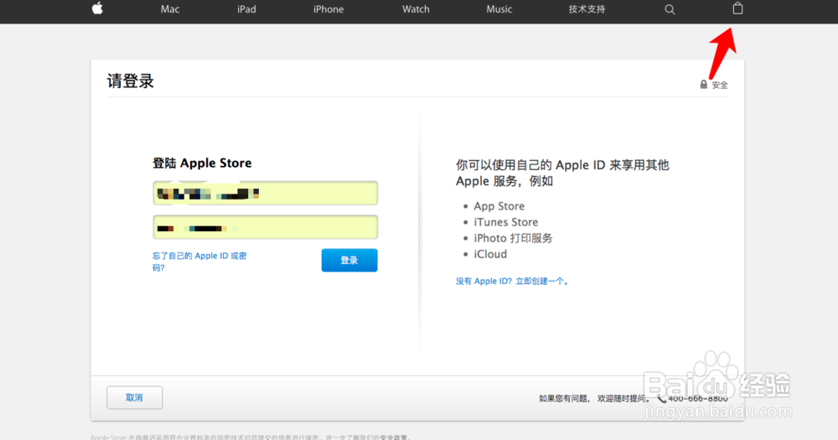The image size is (838, 440).
Task: Open the search magnifier icon
Action: [670, 9]
